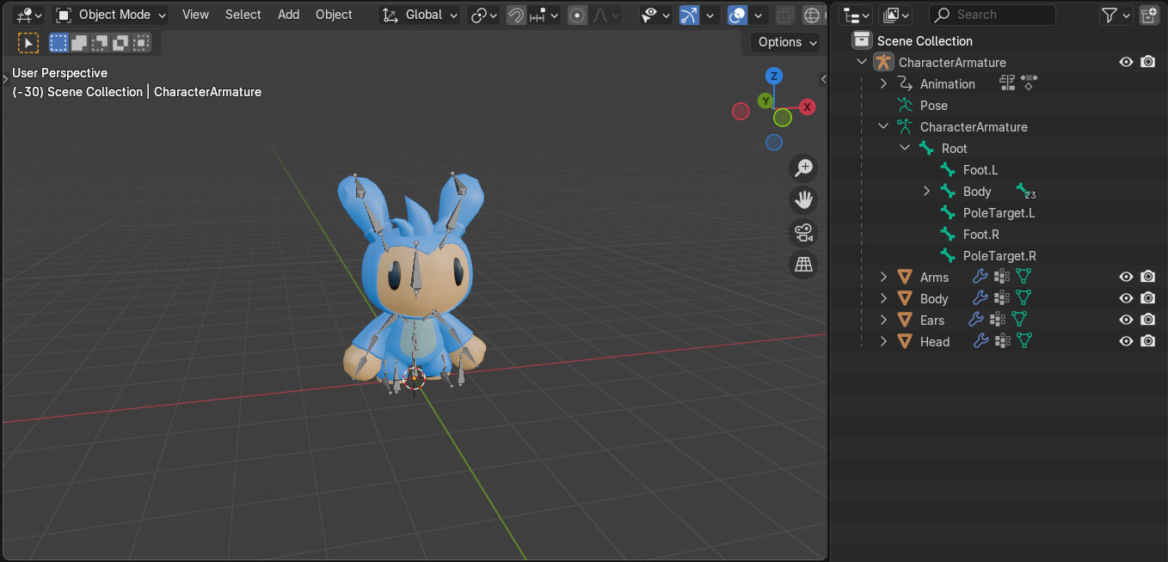The image size is (1168, 562).
Task: Choose the invert selection mode
Action: coord(120,42)
